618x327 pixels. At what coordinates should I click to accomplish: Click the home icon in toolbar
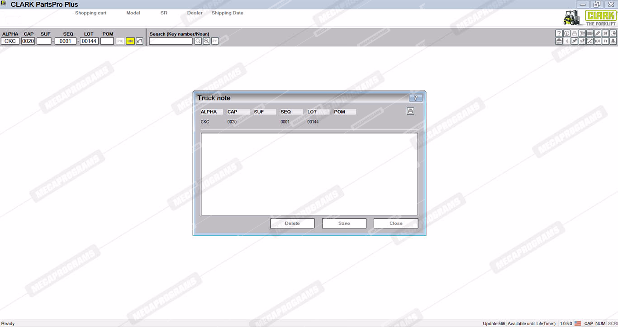click(x=559, y=41)
